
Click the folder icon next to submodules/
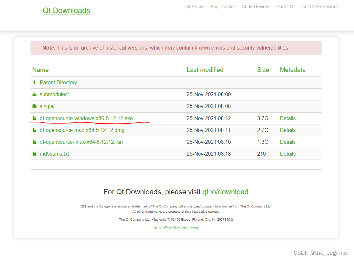pyautogui.click(x=34, y=94)
